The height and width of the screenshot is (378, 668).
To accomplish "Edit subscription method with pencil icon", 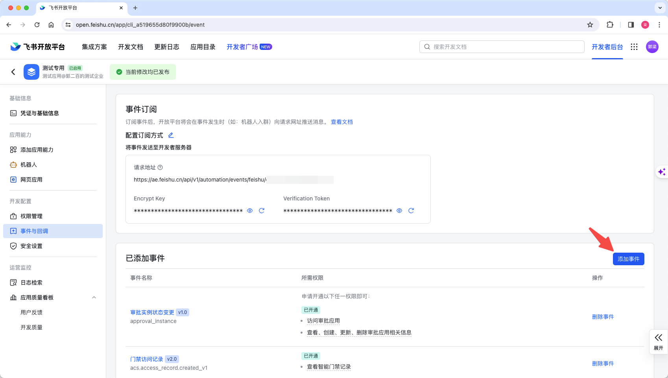I will pos(171,135).
